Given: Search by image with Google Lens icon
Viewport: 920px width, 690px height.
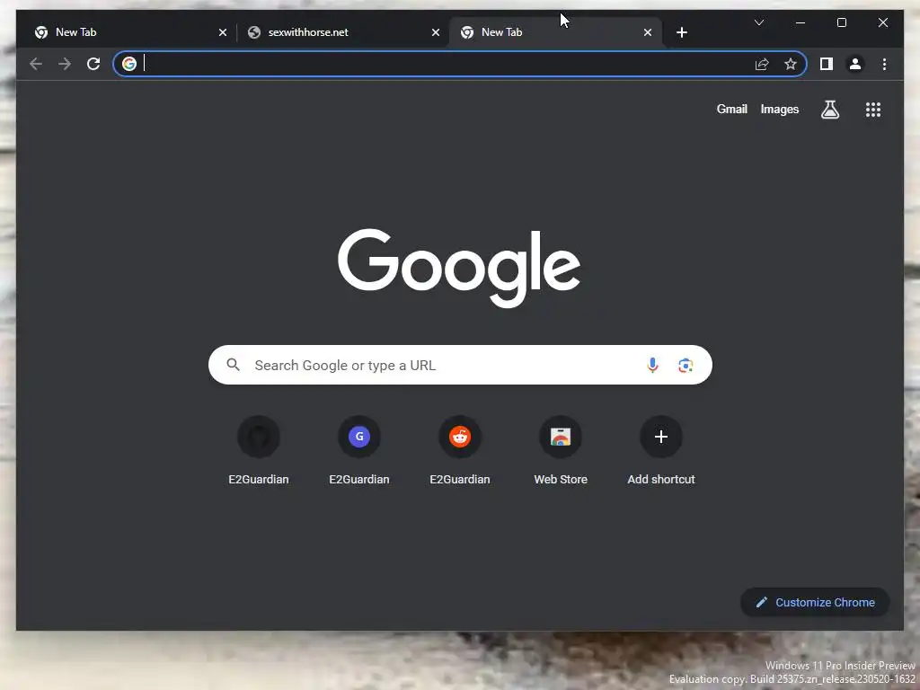Looking at the screenshot, I should [686, 365].
